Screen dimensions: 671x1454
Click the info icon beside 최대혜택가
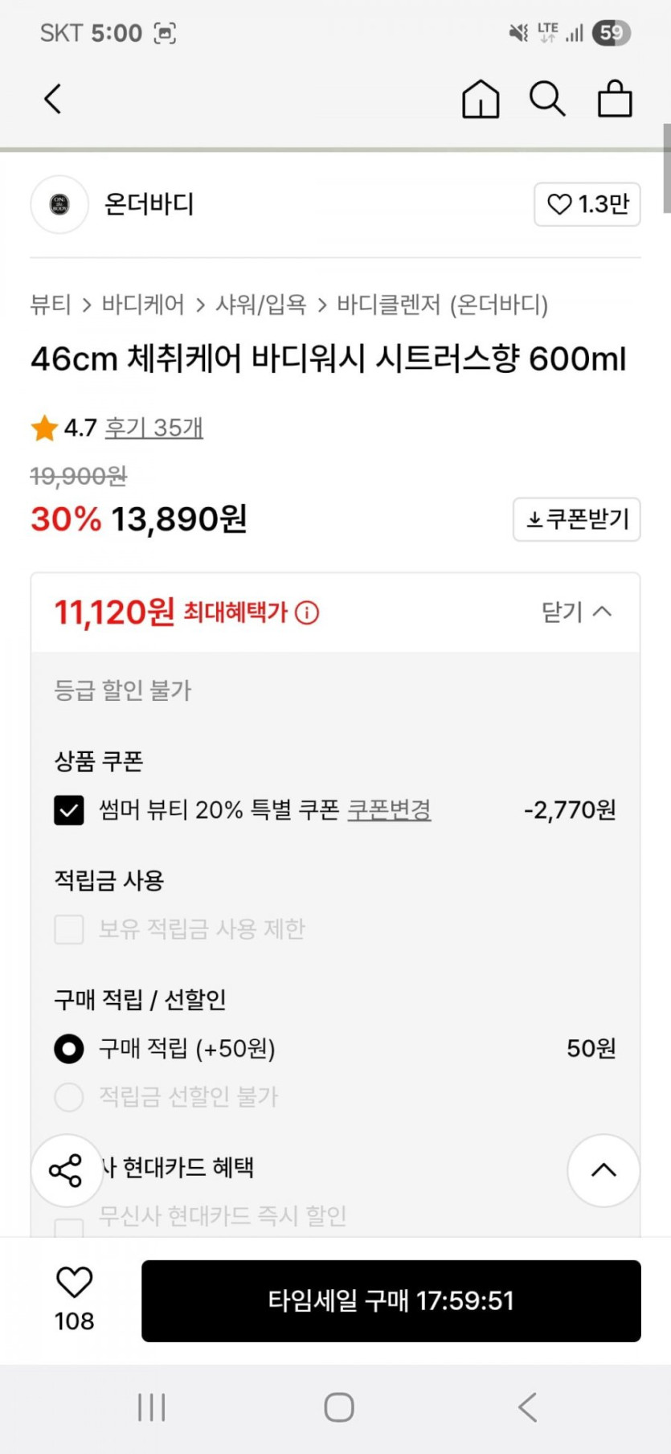click(x=307, y=613)
